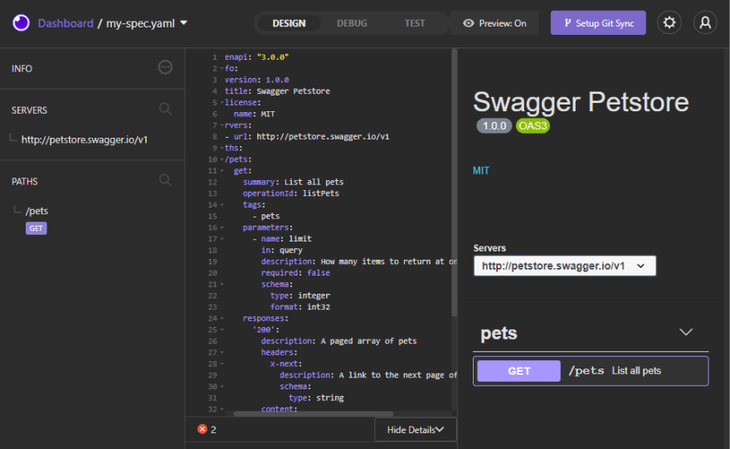Click the editor horizontal scrollbar

click(x=314, y=413)
